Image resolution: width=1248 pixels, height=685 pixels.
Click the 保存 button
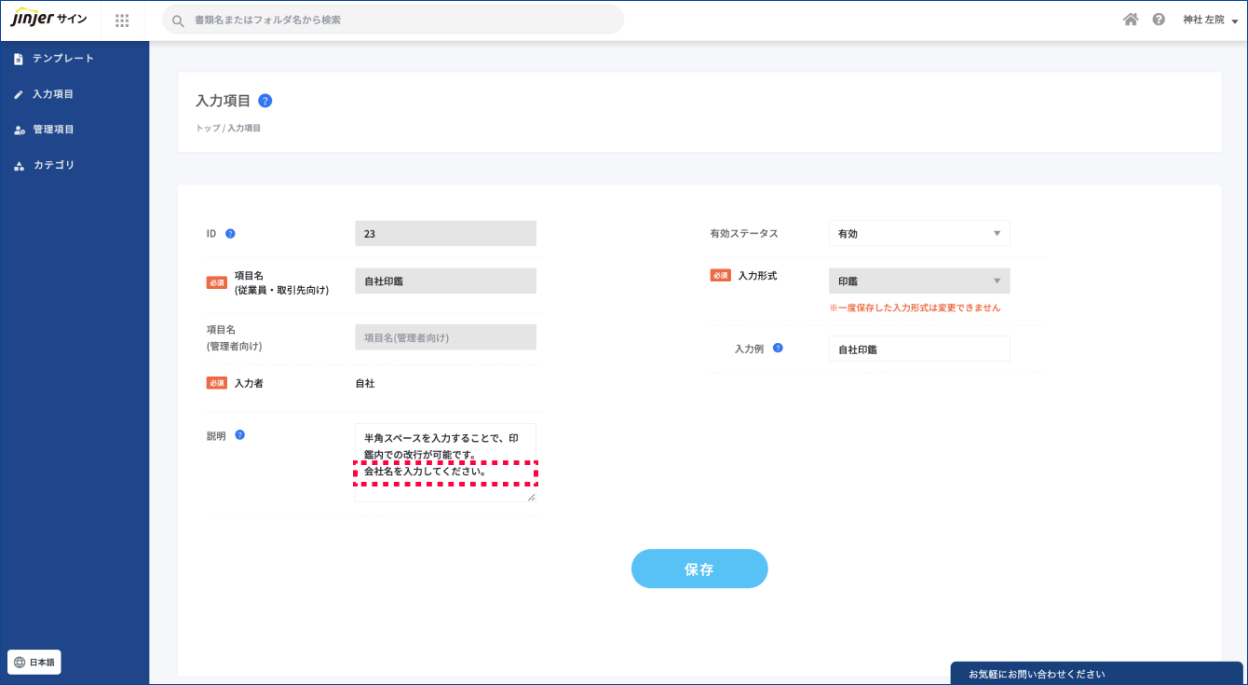tap(699, 569)
